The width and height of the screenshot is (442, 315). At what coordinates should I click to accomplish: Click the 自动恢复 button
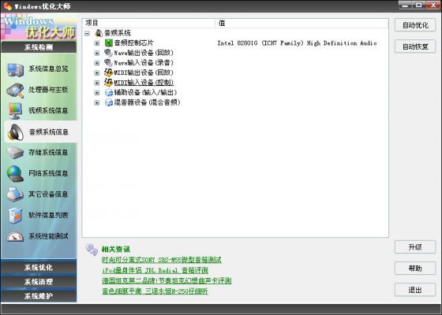415,46
